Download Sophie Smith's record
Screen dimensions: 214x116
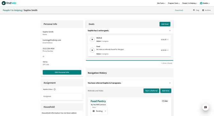tap(179, 10)
